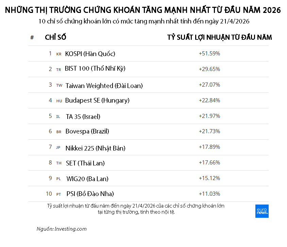Click the PT country code badge
This screenshot has height=247, width=287.
tap(58, 194)
